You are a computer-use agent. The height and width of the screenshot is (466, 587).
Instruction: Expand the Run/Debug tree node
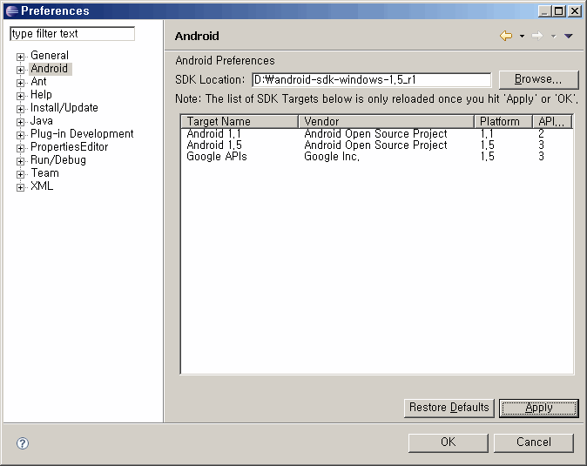click(20, 161)
